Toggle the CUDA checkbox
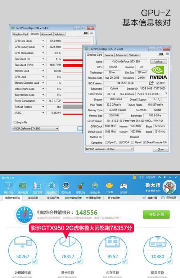 click(x=120, y=142)
